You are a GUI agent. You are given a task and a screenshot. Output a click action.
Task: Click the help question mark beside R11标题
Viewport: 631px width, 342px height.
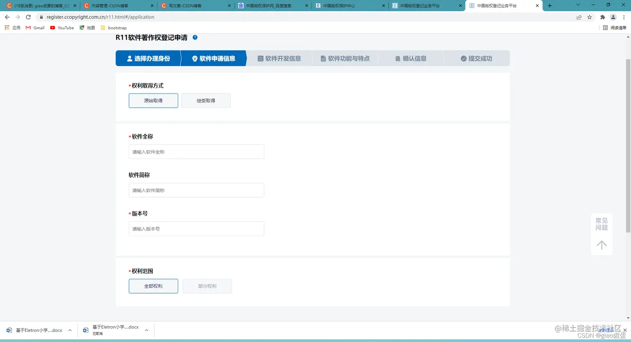tap(194, 37)
